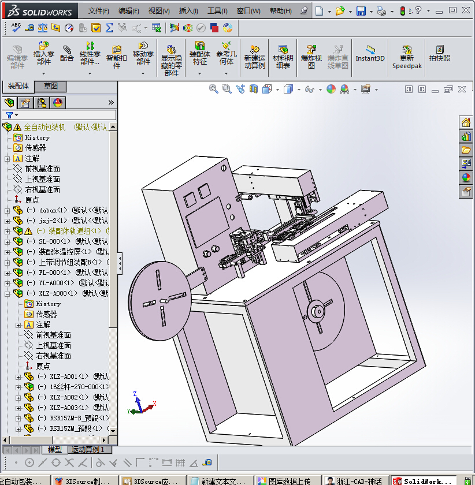Open the 帮助(H) menu

[280, 11]
